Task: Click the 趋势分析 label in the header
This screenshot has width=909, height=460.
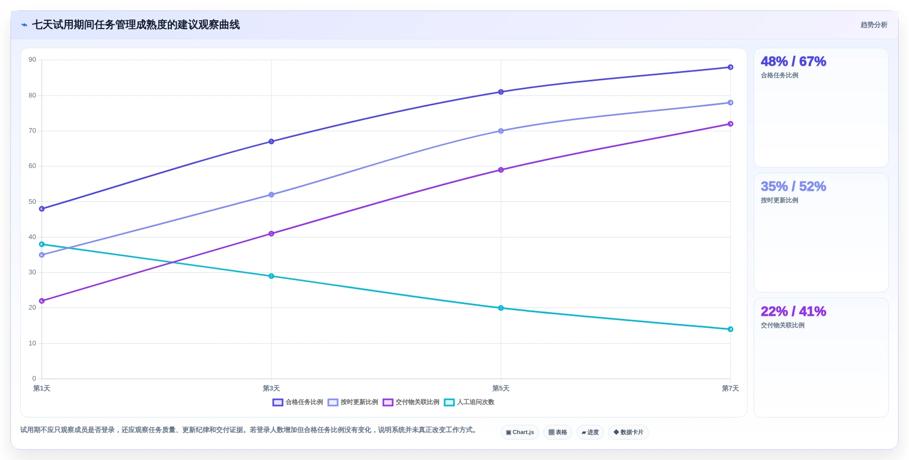Action: click(874, 25)
